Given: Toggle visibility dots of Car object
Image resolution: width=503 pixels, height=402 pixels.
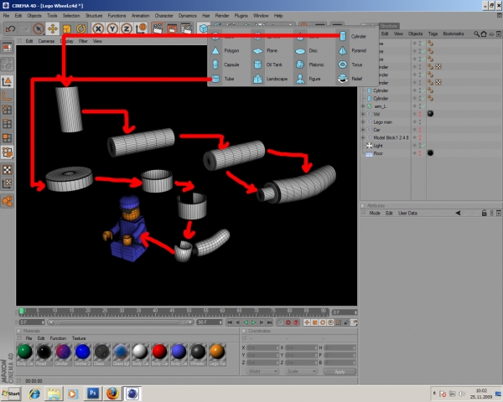Looking at the screenshot, I should 420,130.
